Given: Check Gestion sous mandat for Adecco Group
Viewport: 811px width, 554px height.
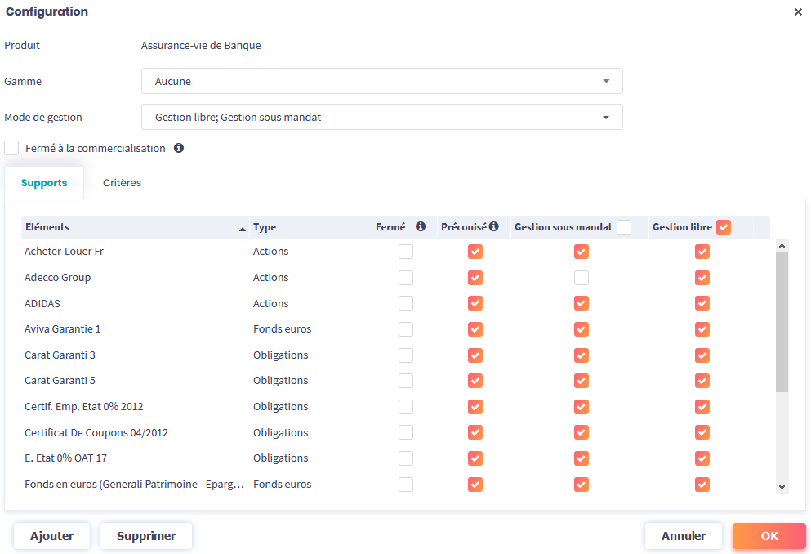Looking at the screenshot, I should [x=581, y=278].
